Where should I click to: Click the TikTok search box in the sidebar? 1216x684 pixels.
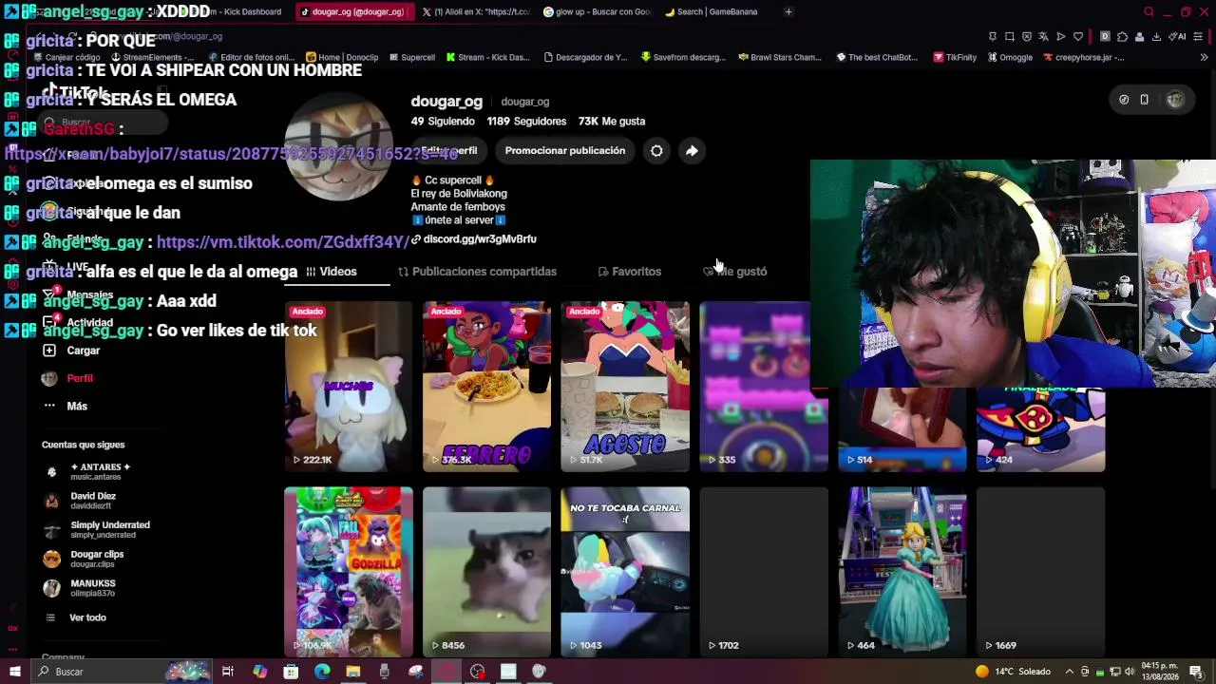[103, 123]
